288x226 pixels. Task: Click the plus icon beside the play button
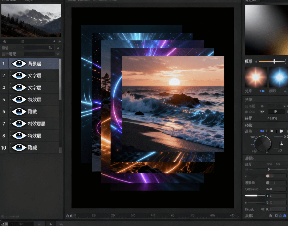tap(61, 224)
